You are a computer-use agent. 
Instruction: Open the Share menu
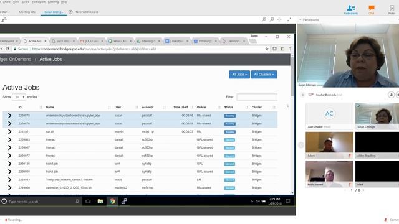pos(7,2)
